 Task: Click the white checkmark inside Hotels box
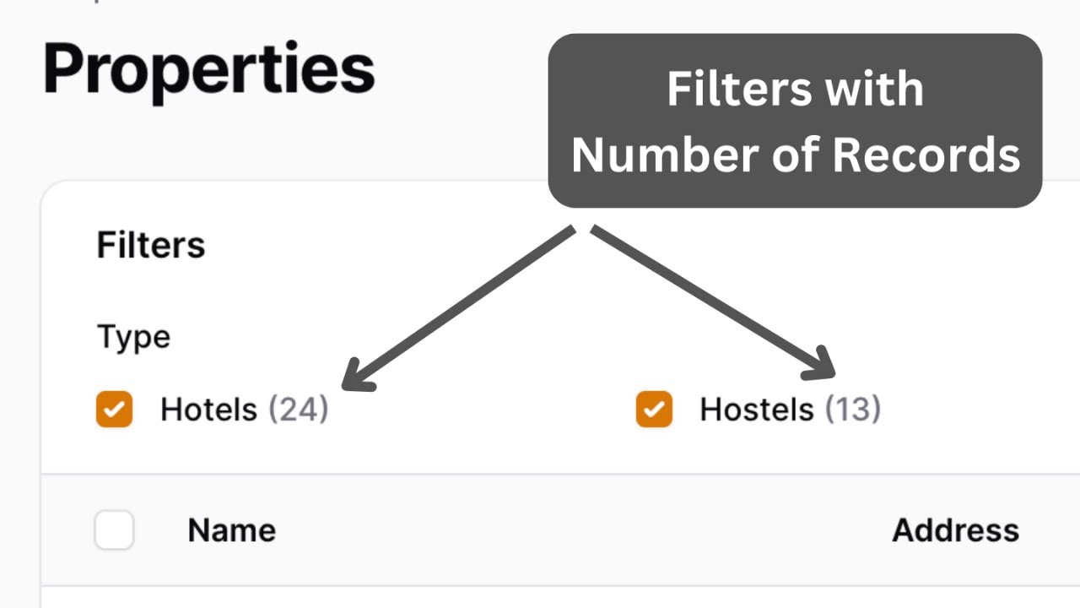[115, 410]
